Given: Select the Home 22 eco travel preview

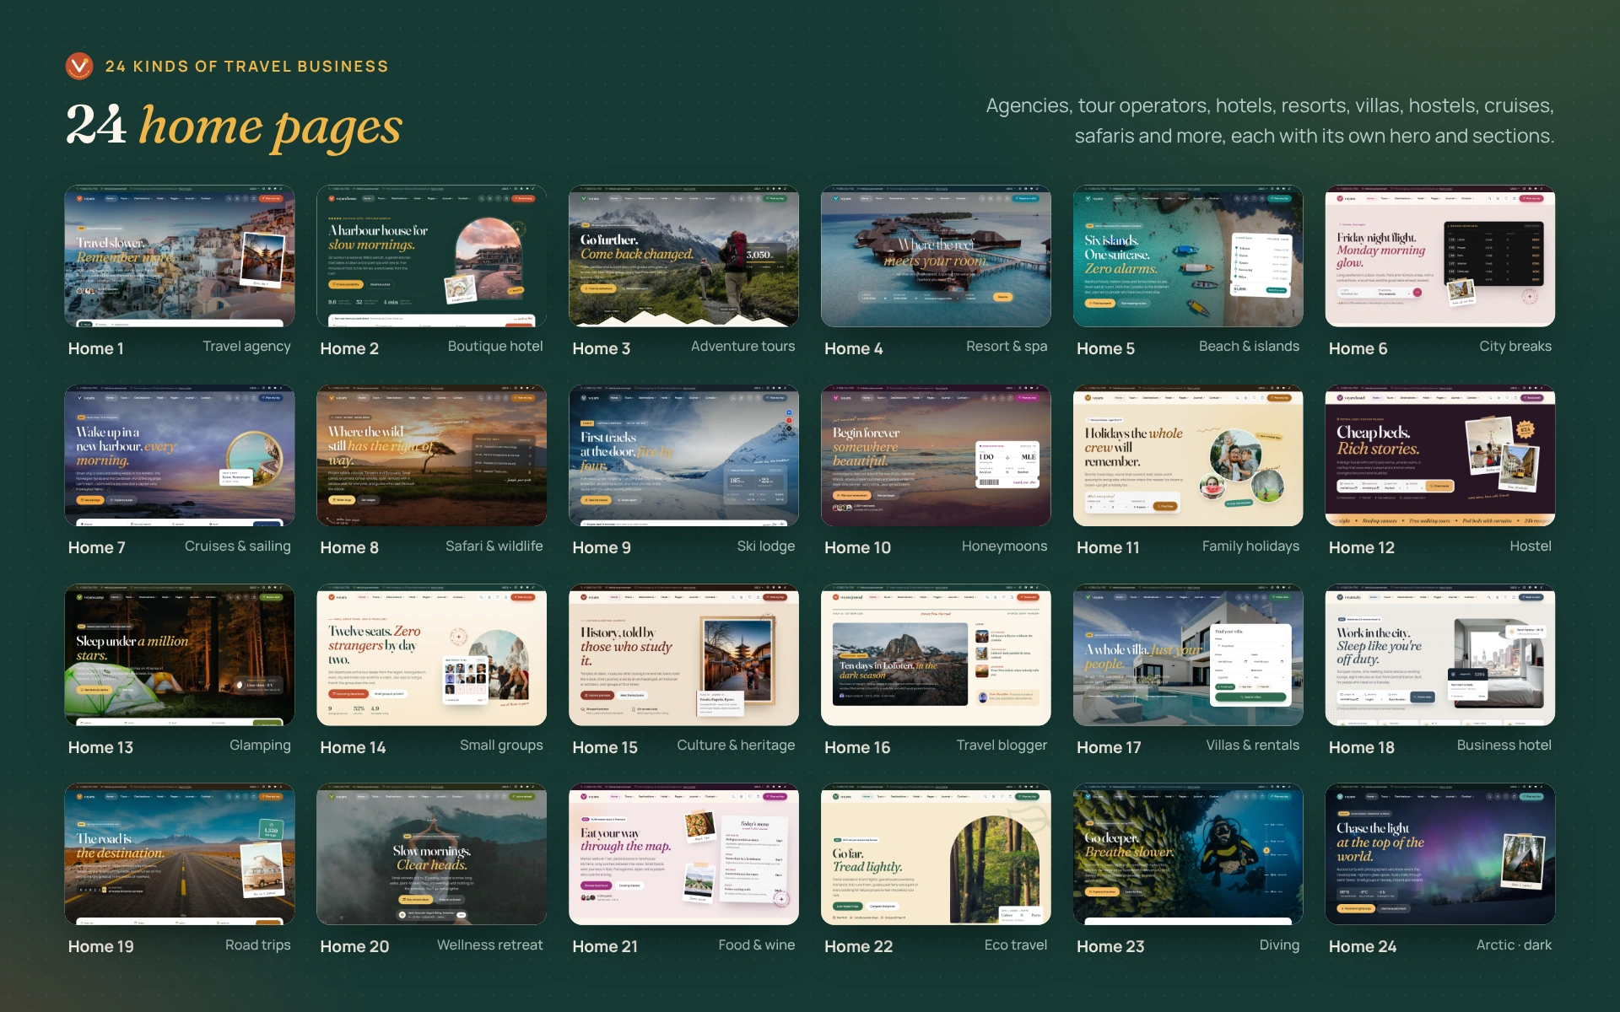Looking at the screenshot, I should (x=937, y=854).
